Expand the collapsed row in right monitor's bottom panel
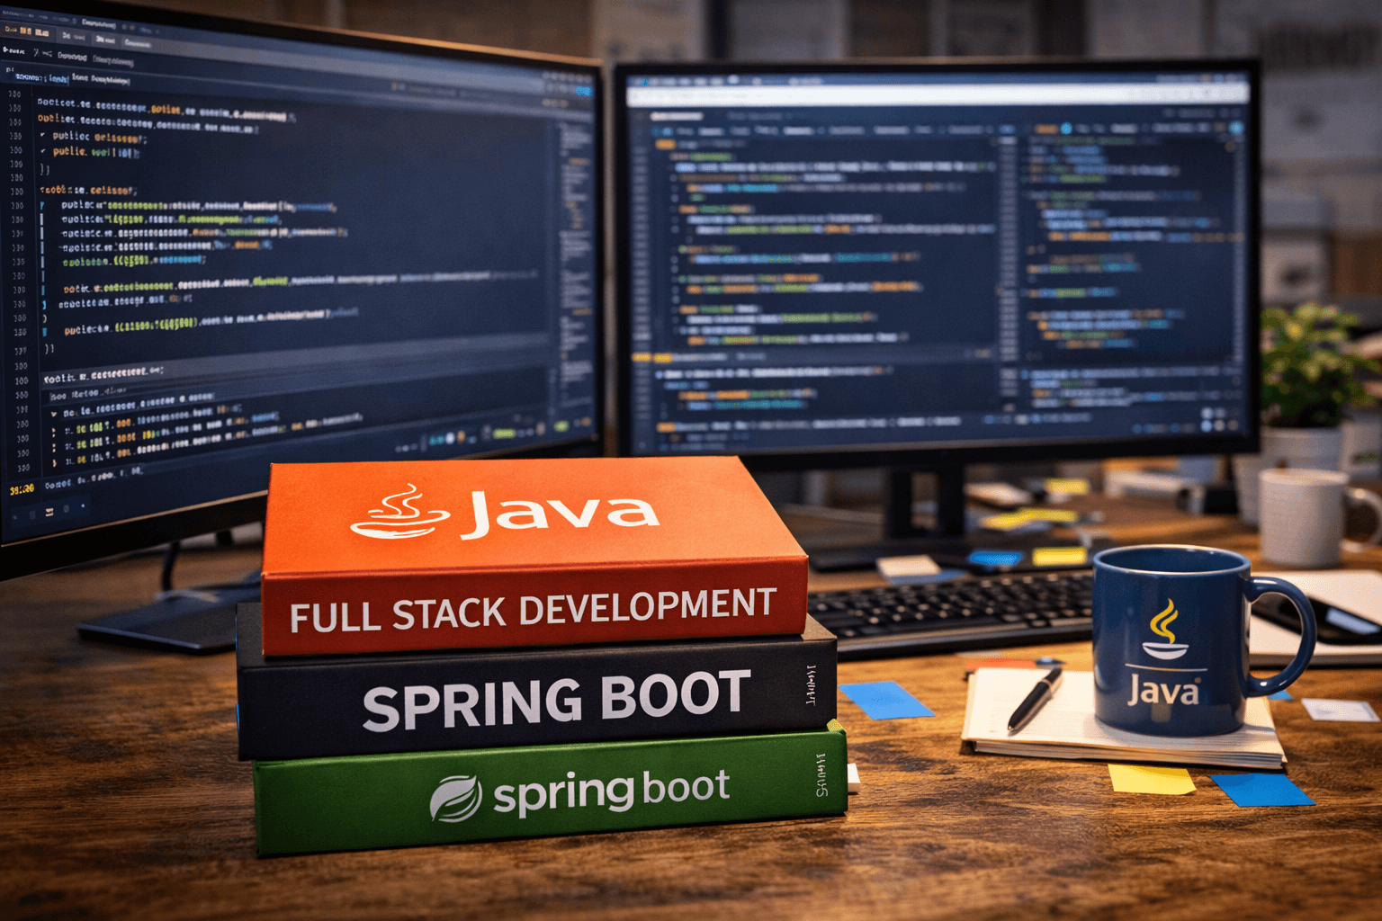Viewport: 1382px width, 921px height. (660, 374)
